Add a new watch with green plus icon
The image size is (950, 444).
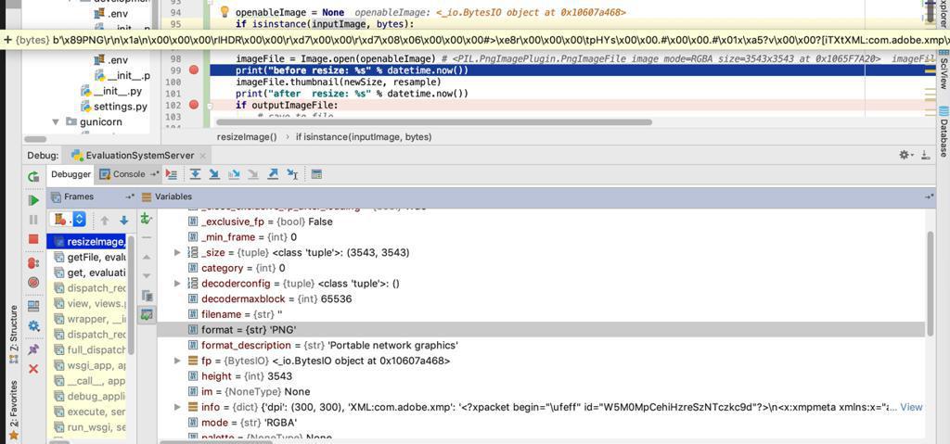tap(146, 219)
